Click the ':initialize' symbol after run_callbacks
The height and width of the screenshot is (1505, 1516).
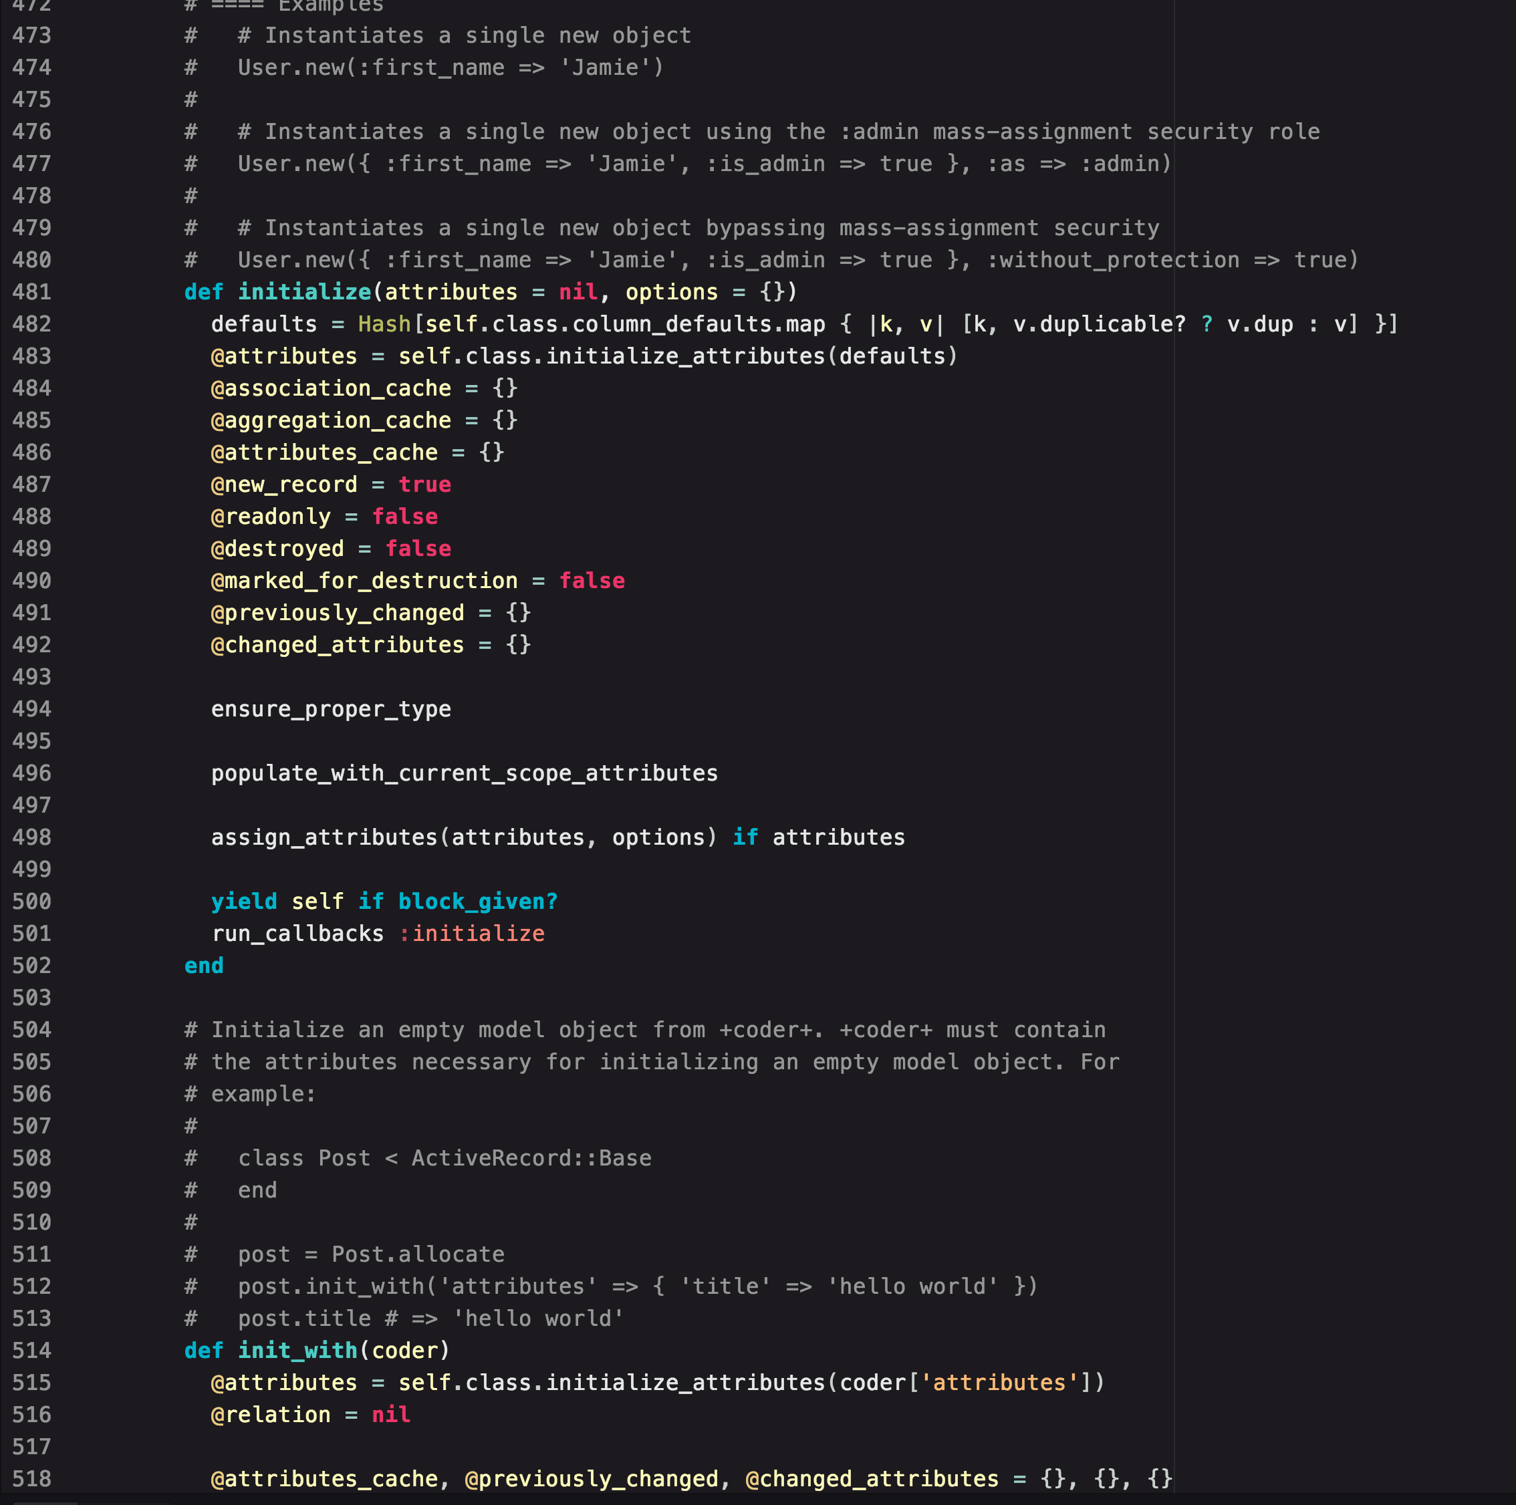point(471,933)
